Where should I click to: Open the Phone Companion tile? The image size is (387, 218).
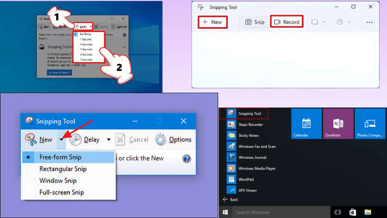[x=370, y=124]
